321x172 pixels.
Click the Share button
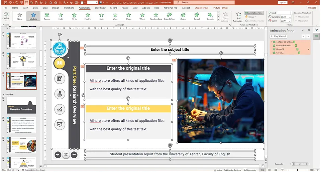pyautogui.click(x=312, y=8)
